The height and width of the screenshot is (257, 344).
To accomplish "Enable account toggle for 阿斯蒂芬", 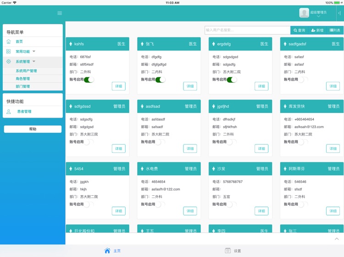I will click(x=303, y=204).
